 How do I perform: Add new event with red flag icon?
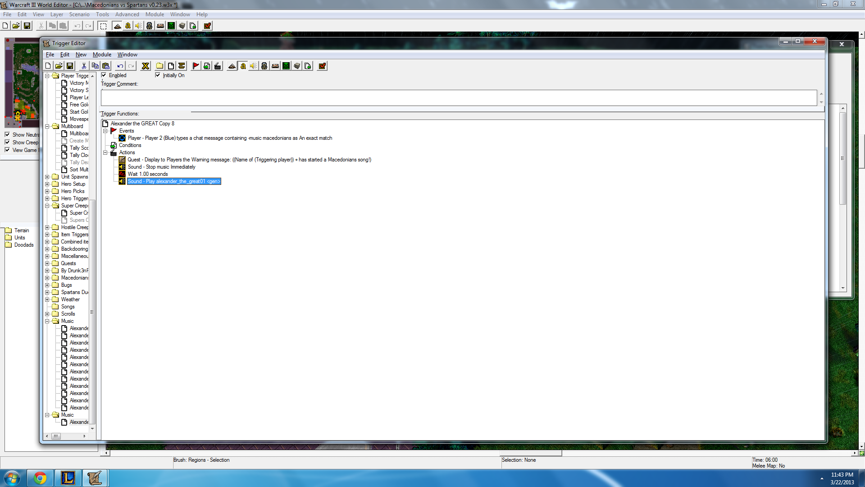(x=196, y=66)
